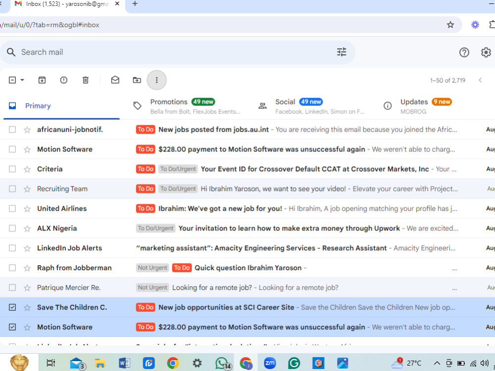Viewport: 495px width, 371px height.
Task: Report selected emails as spam
Action: (64, 80)
